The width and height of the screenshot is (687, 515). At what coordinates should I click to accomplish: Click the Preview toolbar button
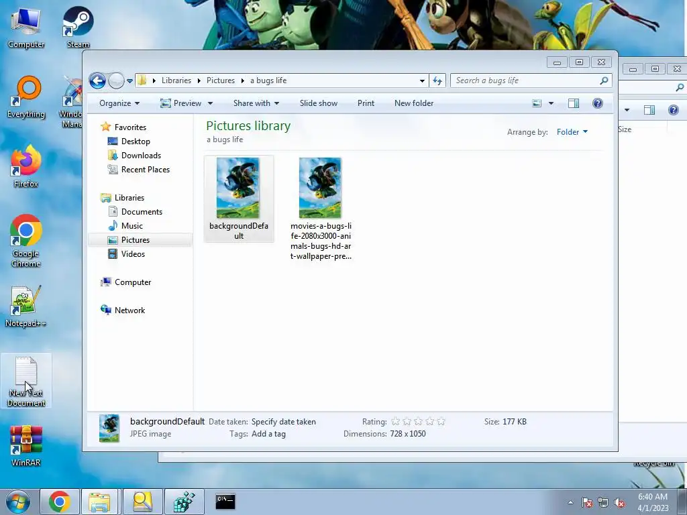pos(181,103)
